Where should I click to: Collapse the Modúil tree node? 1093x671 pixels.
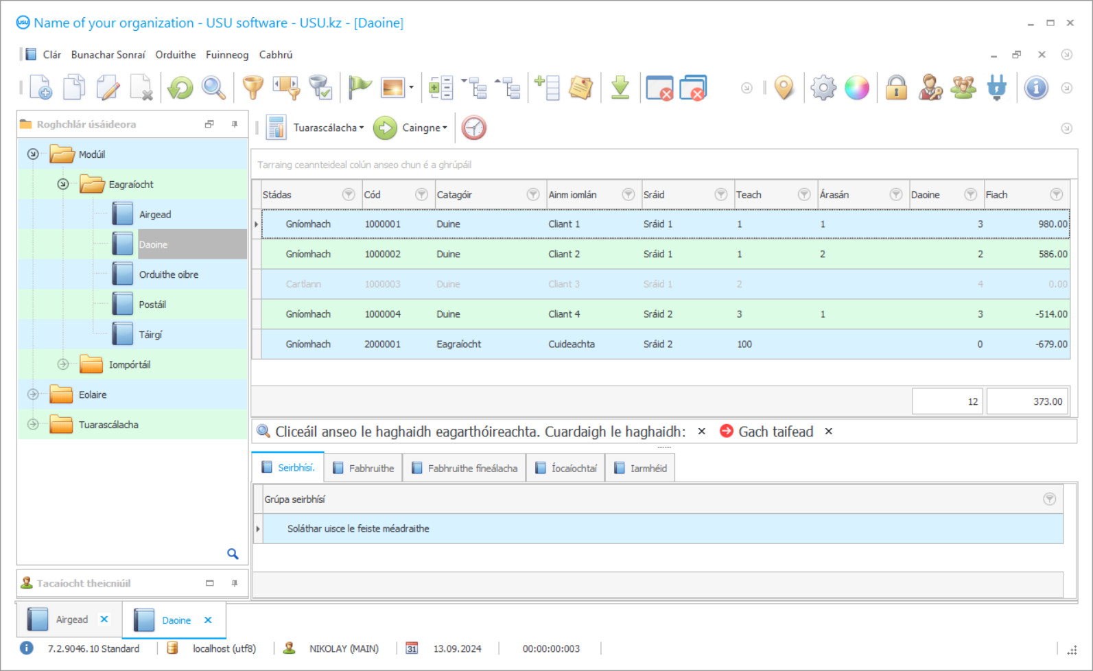click(33, 154)
